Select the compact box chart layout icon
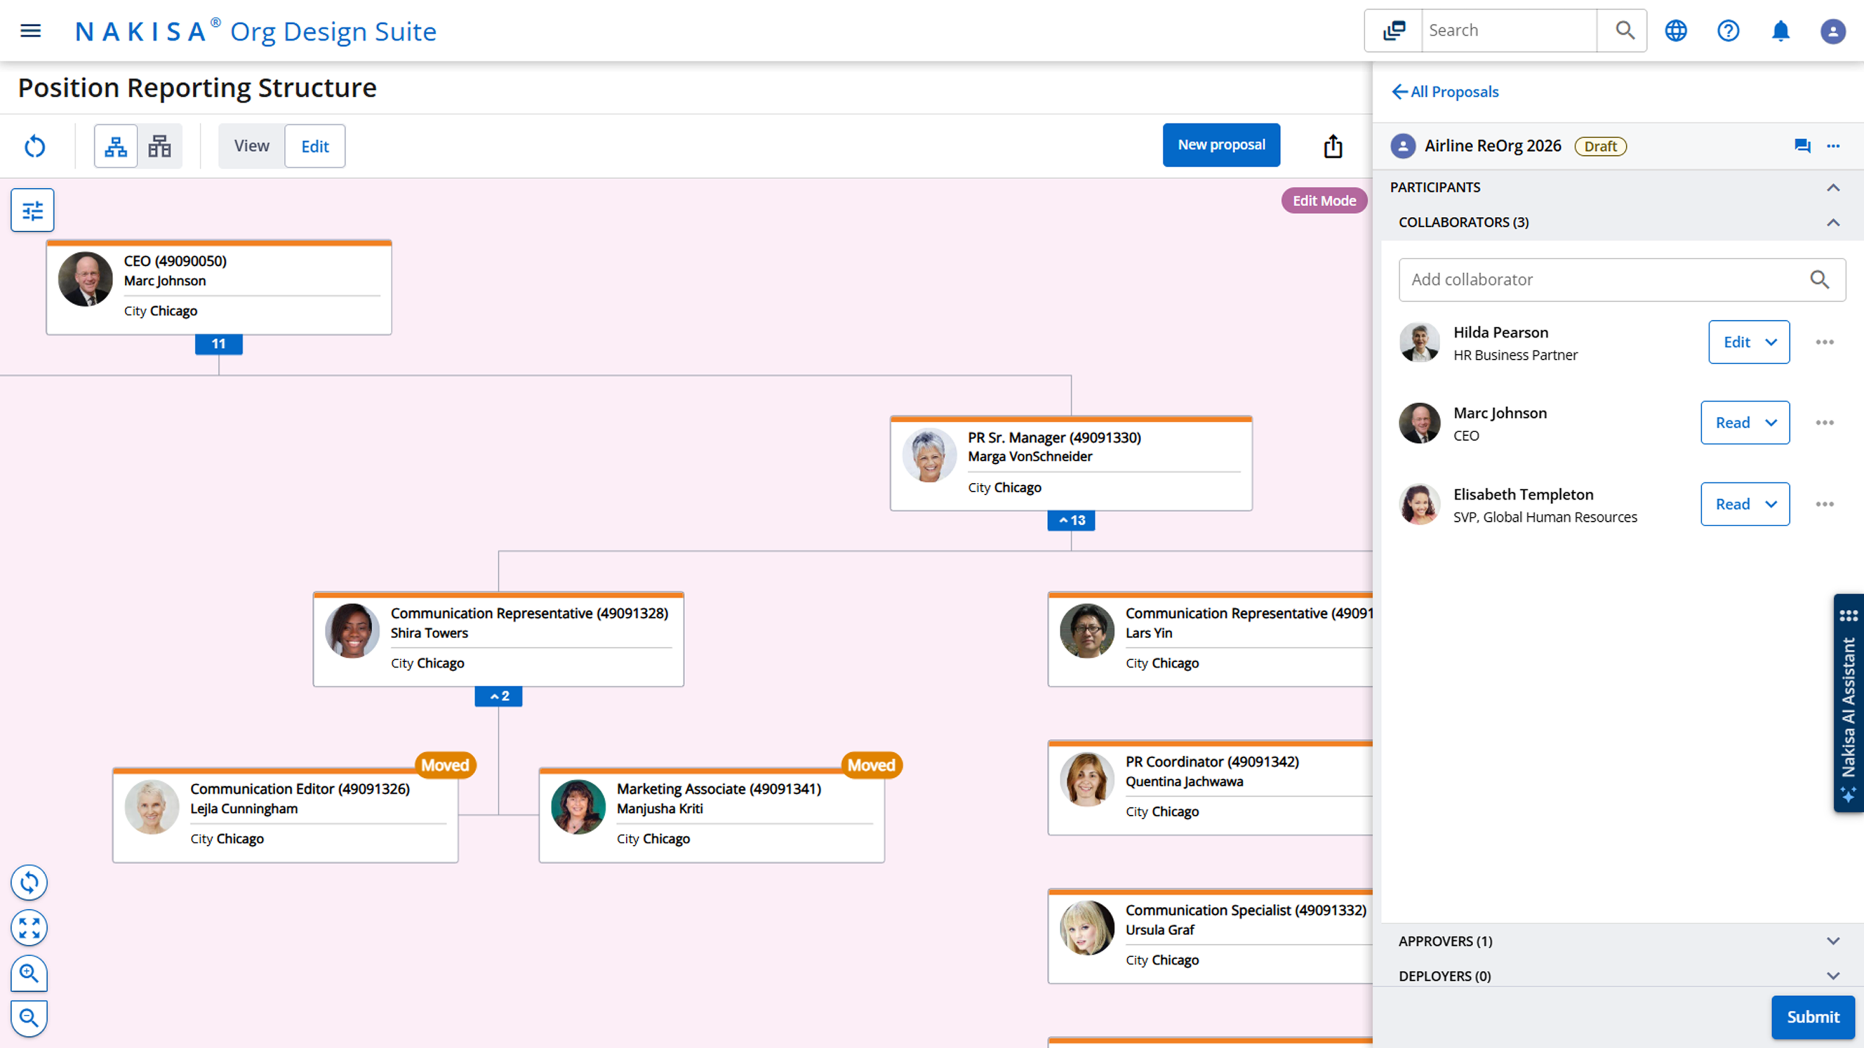1864x1048 pixels. (159, 146)
